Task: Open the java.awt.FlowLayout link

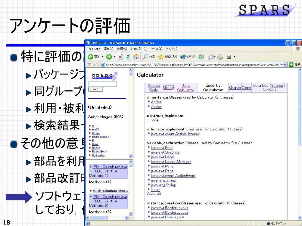Action: click(168, 217)
